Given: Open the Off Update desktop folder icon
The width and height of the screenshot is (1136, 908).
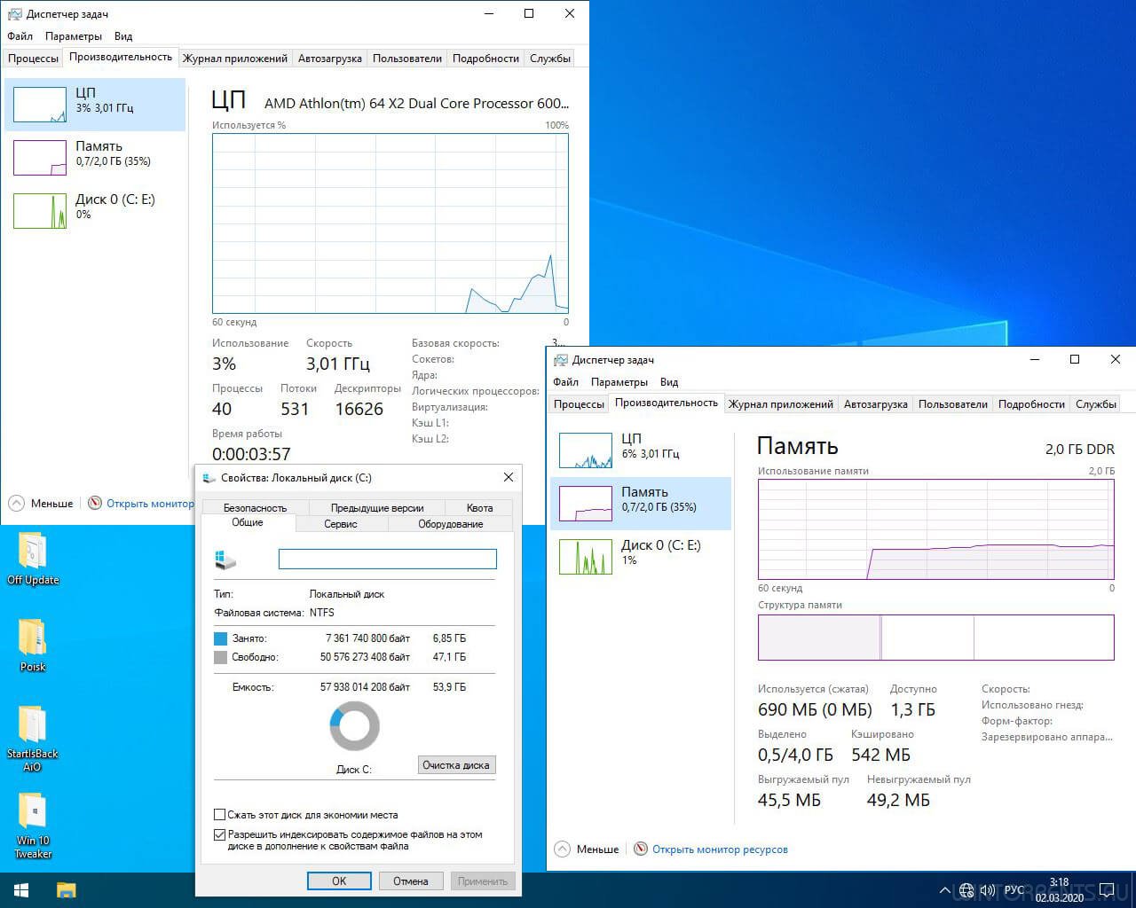Looking at the screenshot, I should [32, 559].
